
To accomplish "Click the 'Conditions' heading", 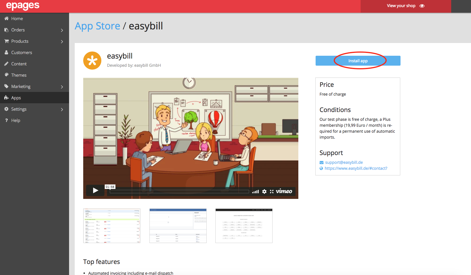I will coord(335,110).
